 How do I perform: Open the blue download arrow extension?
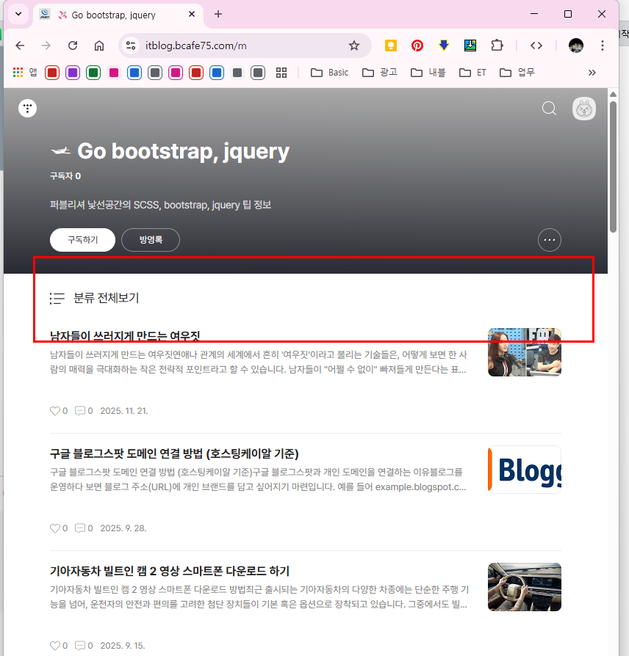coord(444,45)
